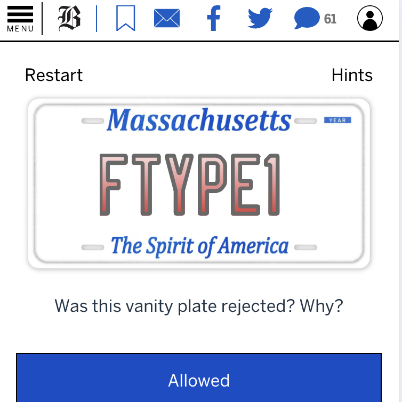Open comments via speech bubble icon
The height and width of the screenshot is (402, 402).
coord(307,19)
